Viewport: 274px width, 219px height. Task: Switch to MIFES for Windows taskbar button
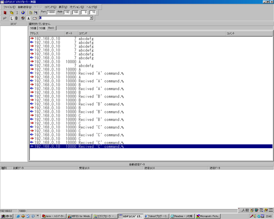[x=79, y=216]
